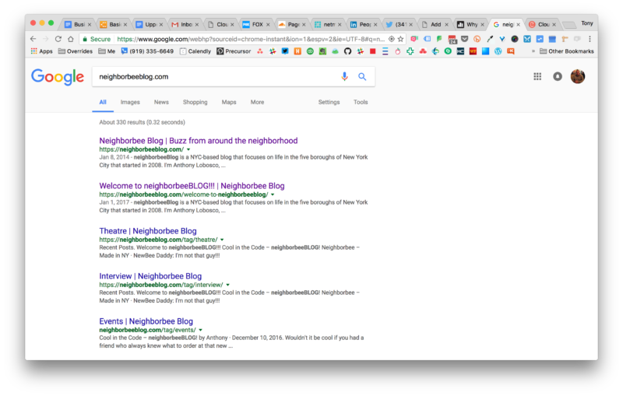Switch to the Gmail Inbox browser tab
Viewport: 623px width, 396px height.
point(183,25)
